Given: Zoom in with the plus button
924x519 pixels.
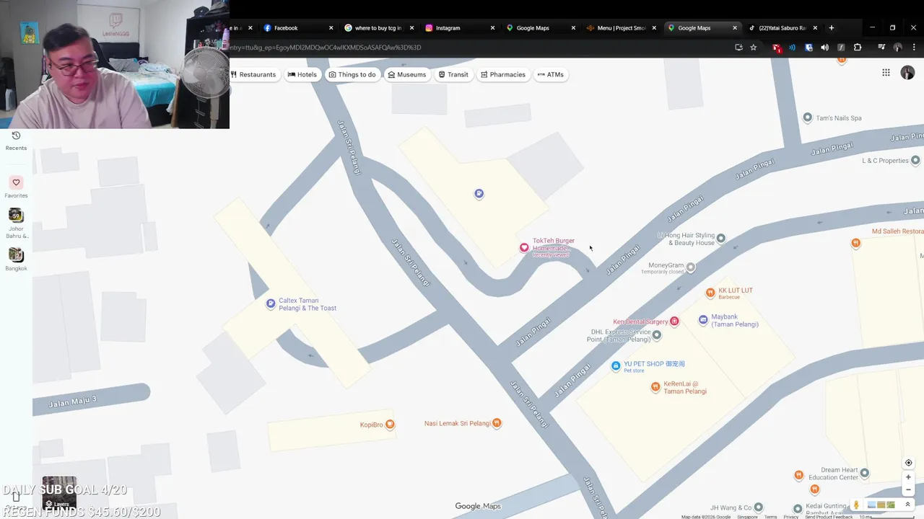Looking at the screenshot, I should [908, 477].
